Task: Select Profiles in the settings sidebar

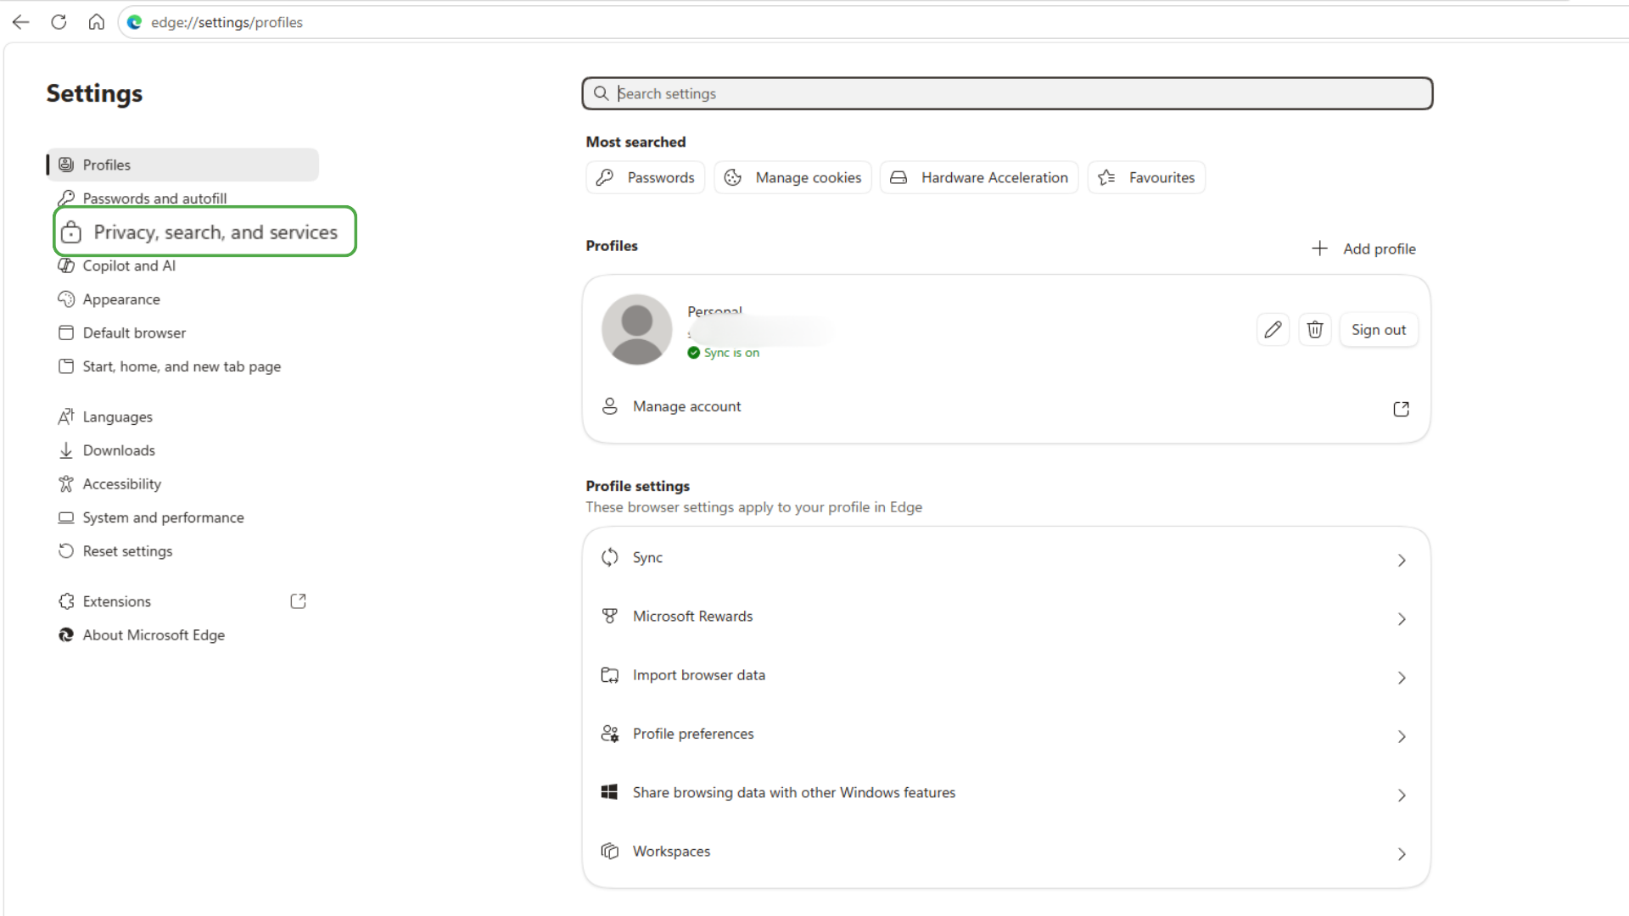Action: click(x=183, y=165)
